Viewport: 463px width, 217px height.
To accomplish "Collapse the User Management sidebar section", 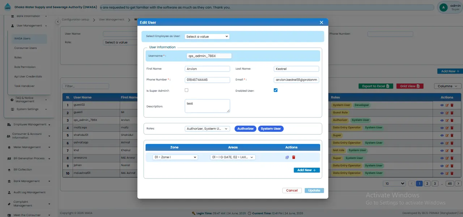I will pos(30,26).
